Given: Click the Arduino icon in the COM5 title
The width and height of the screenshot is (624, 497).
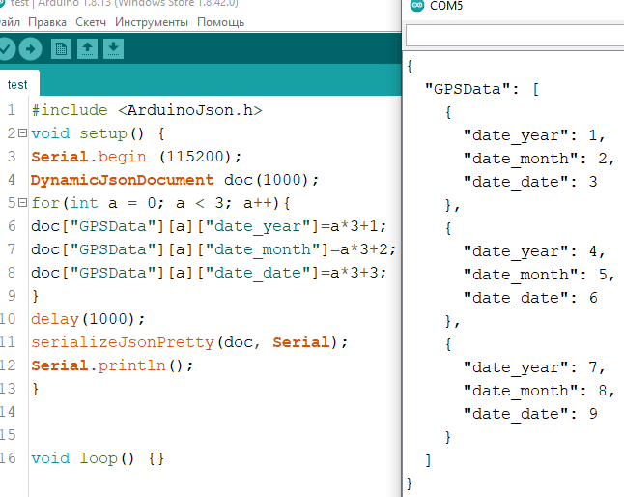Looking at the screenshot, I should coord(417,6).
